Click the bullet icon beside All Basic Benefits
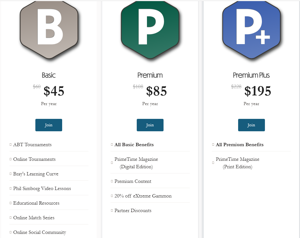The width and height of the screenshot is (300, 238). [112, 145]
